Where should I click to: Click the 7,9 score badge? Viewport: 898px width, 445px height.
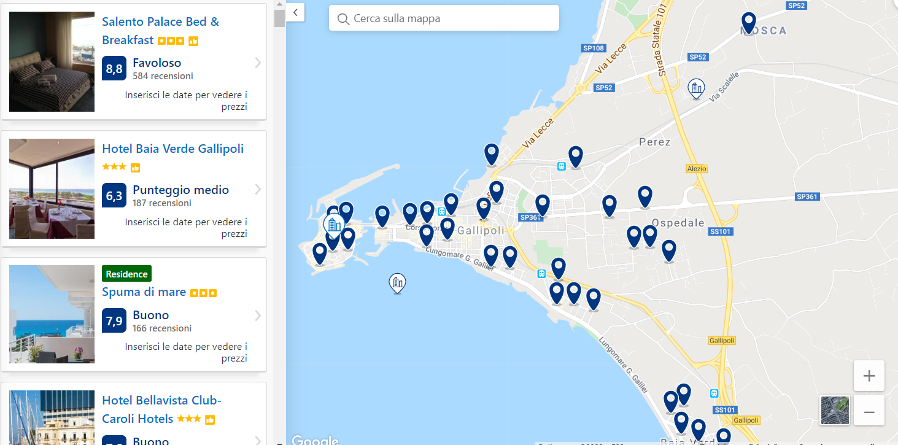coord(114,320)
